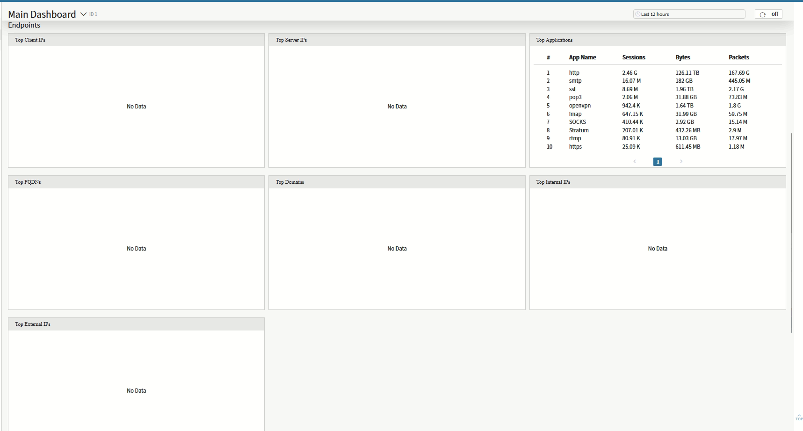Sort table by Packets column header

point(738,57)
